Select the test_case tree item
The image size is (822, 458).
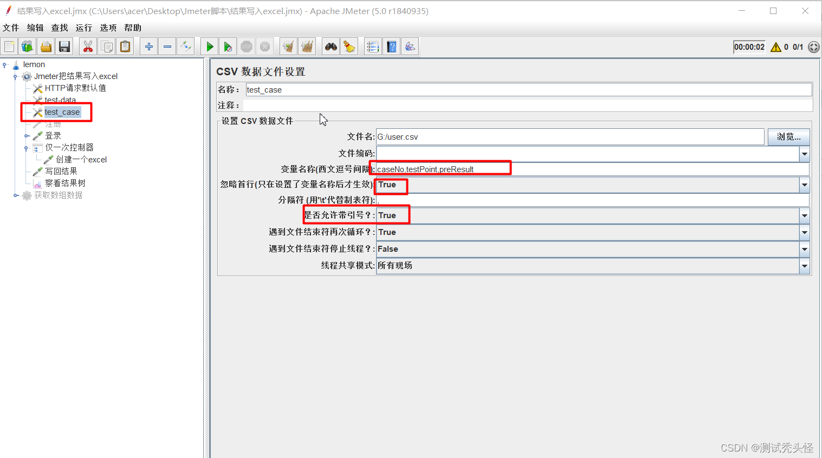coord(62,112)
